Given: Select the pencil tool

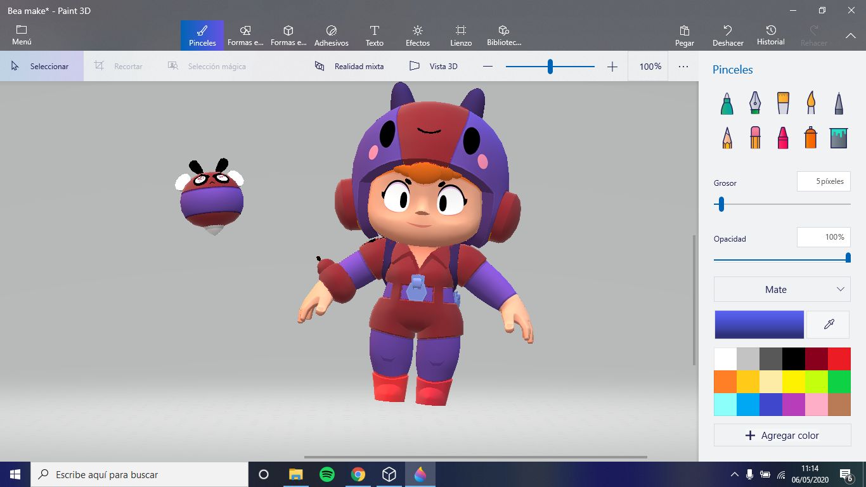Looking at the screenshot, I should [726, 136].
